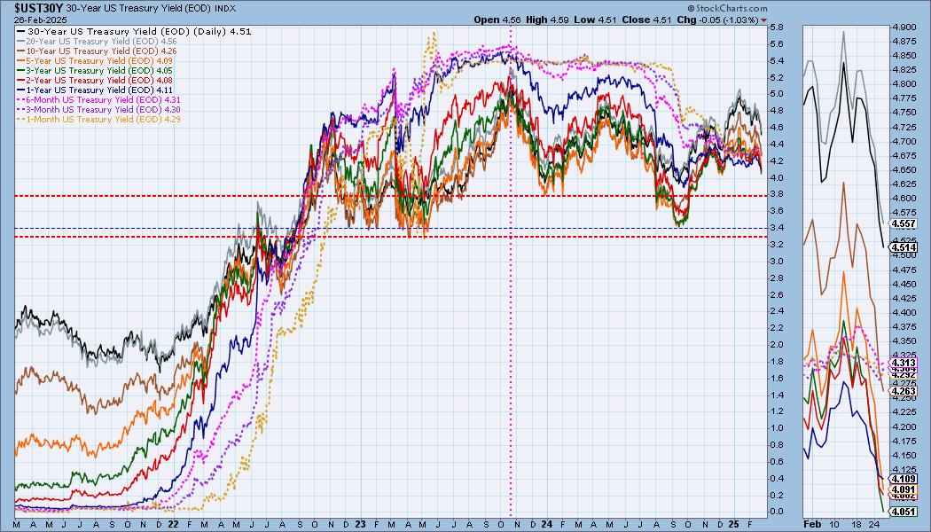
Task: Select 3-Month US Treasury Yield legend entry
Action: [99, 110]
